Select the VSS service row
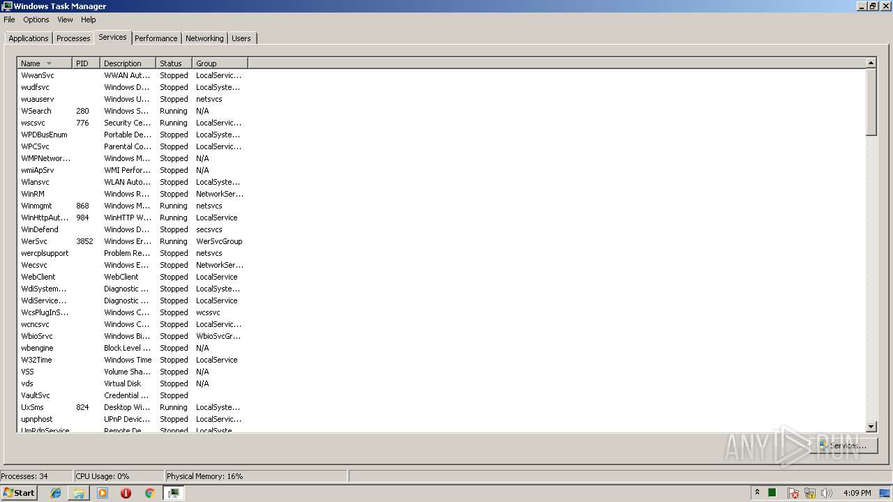The width and height of the screenshot is (893, 502). click(133, 372)
